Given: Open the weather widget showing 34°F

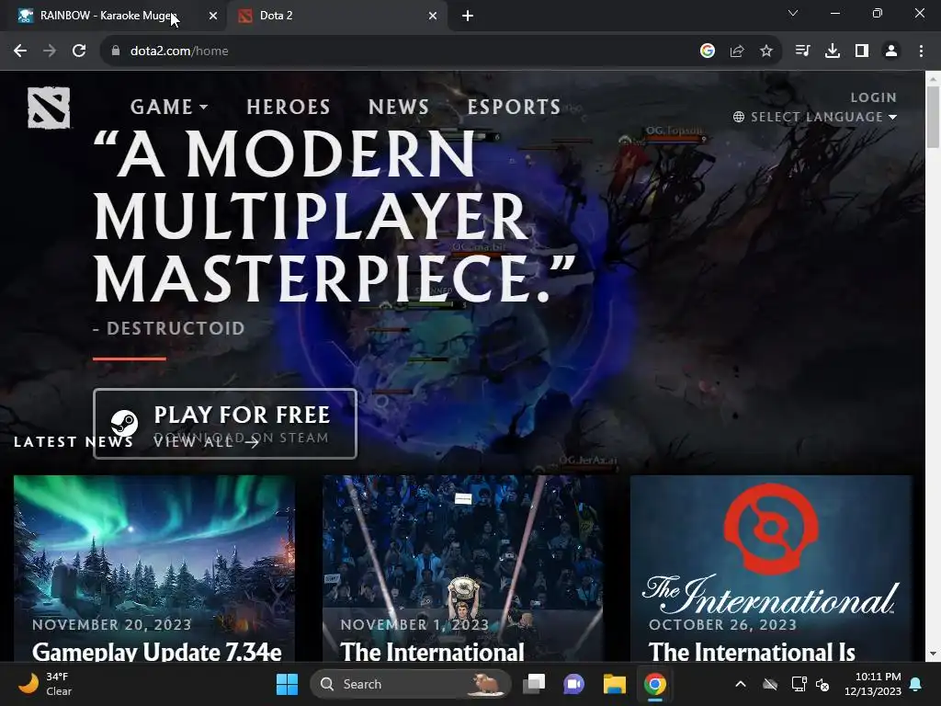Looking at the screenshot, I should pyautogui.click(x=46, y=684).
